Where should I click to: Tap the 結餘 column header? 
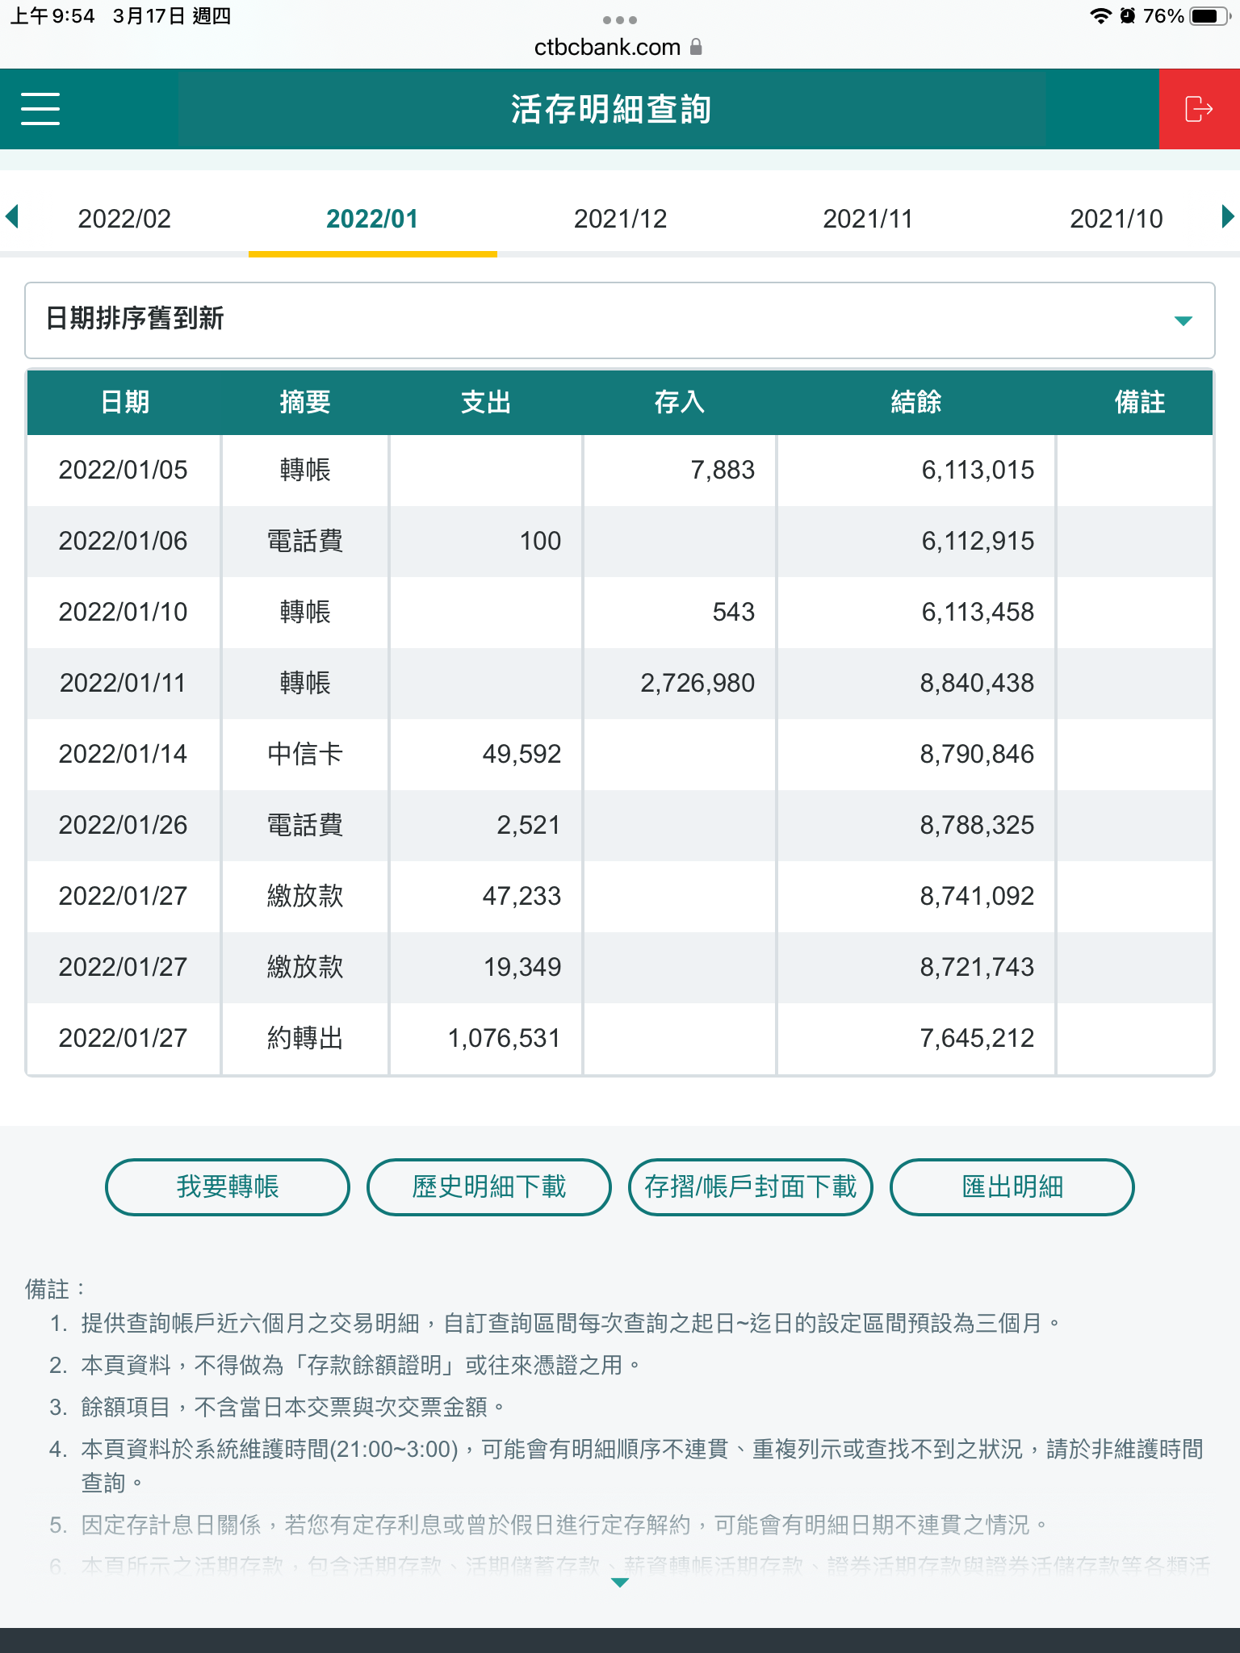(x=915, y=402)
